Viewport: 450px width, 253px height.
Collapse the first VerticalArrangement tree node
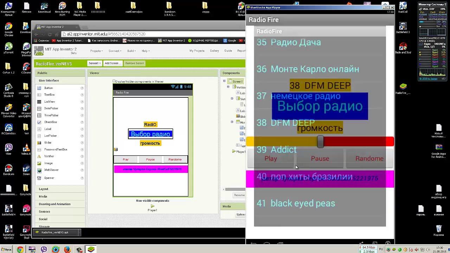coord(228,87)
